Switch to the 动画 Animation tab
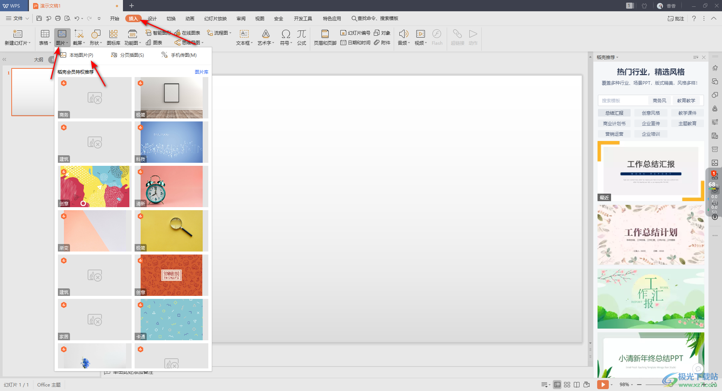The image size is (722, 391). 190,18
